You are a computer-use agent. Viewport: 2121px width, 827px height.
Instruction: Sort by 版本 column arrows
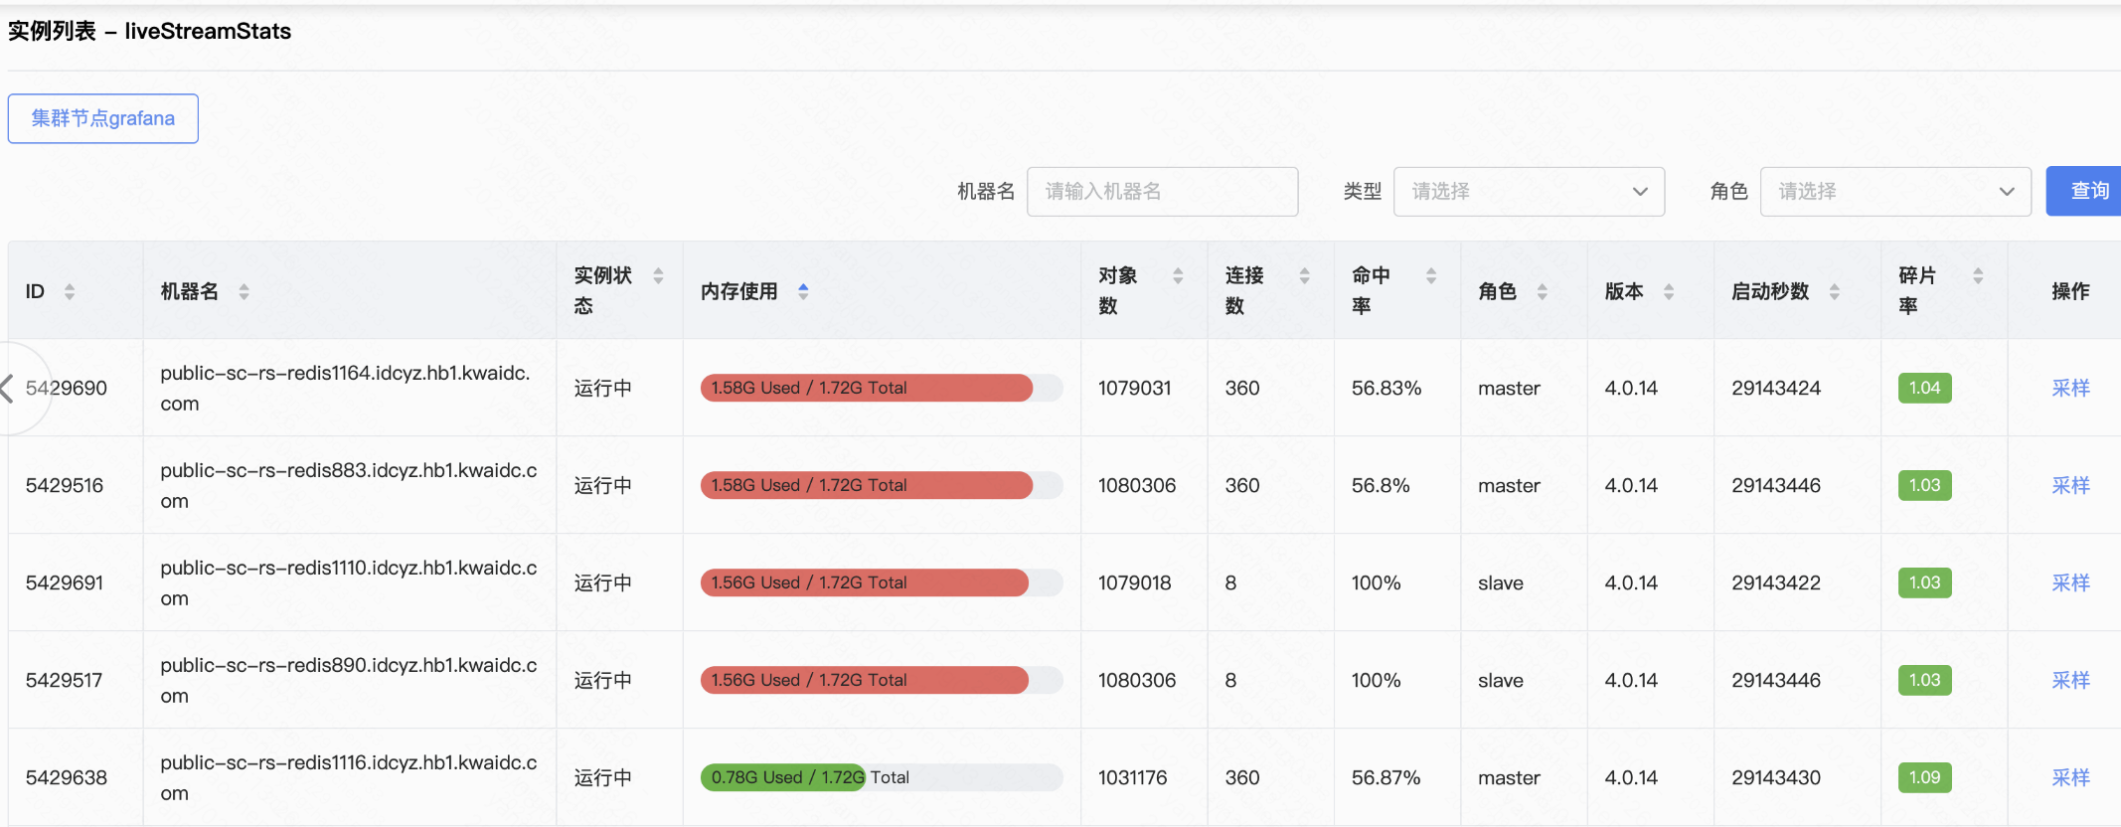tap(1669, 291)
